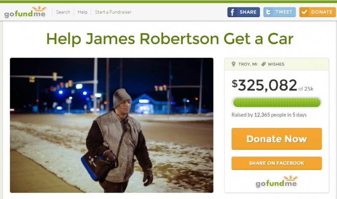
Task: Click the Troy, MI location link
Action: click(x=248, y=64)
